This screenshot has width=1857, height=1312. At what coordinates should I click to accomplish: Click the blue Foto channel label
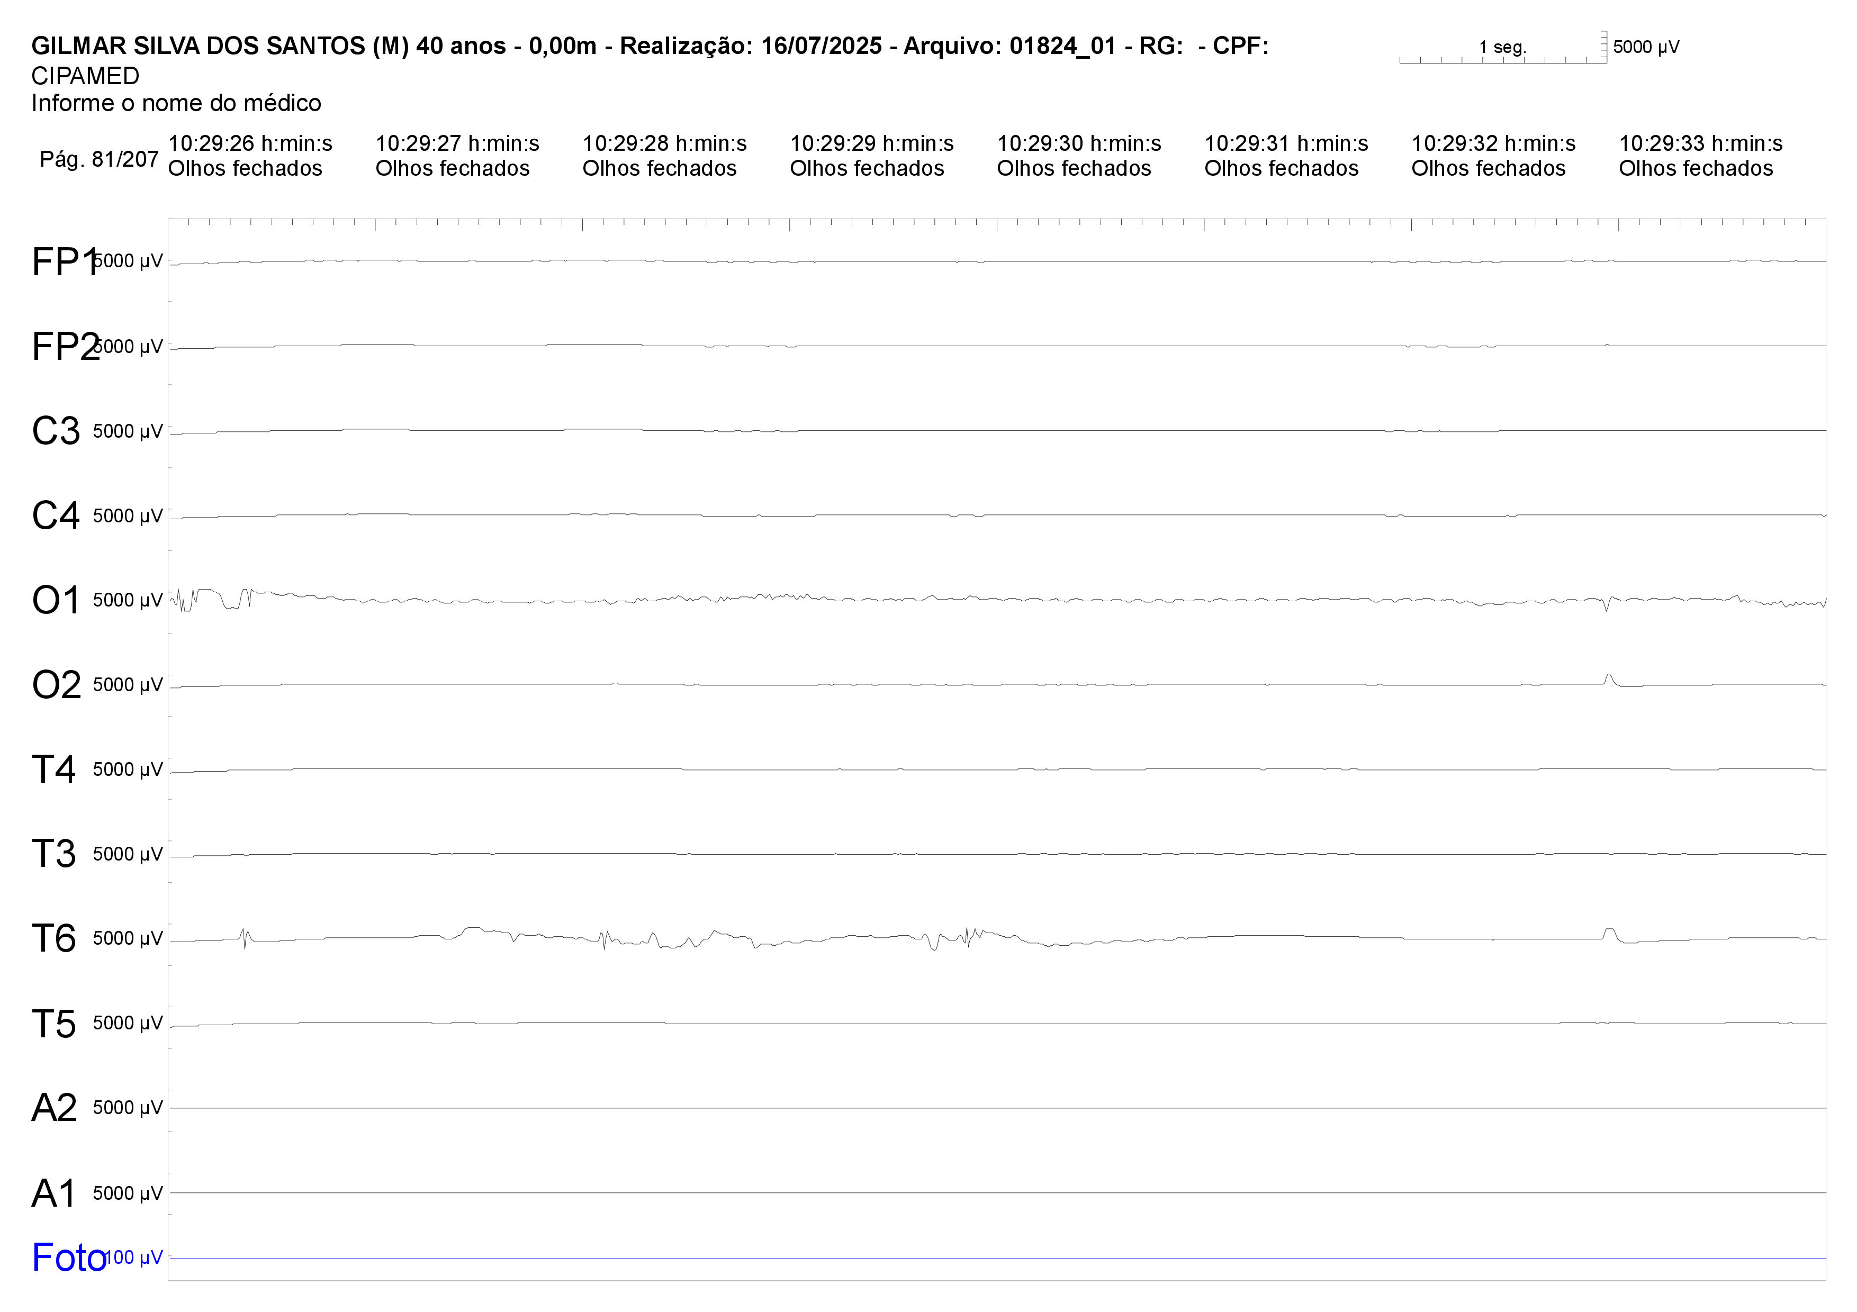point(69,1258)
